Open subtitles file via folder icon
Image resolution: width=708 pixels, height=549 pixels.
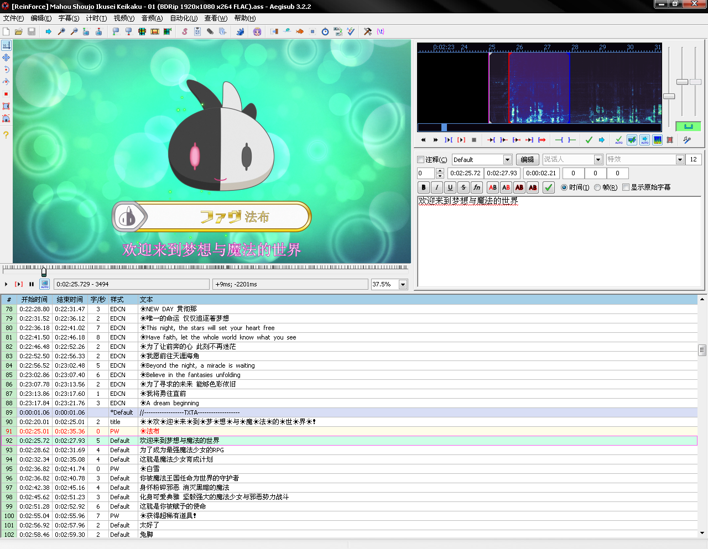pyautogui.click(x=19, y=32)
